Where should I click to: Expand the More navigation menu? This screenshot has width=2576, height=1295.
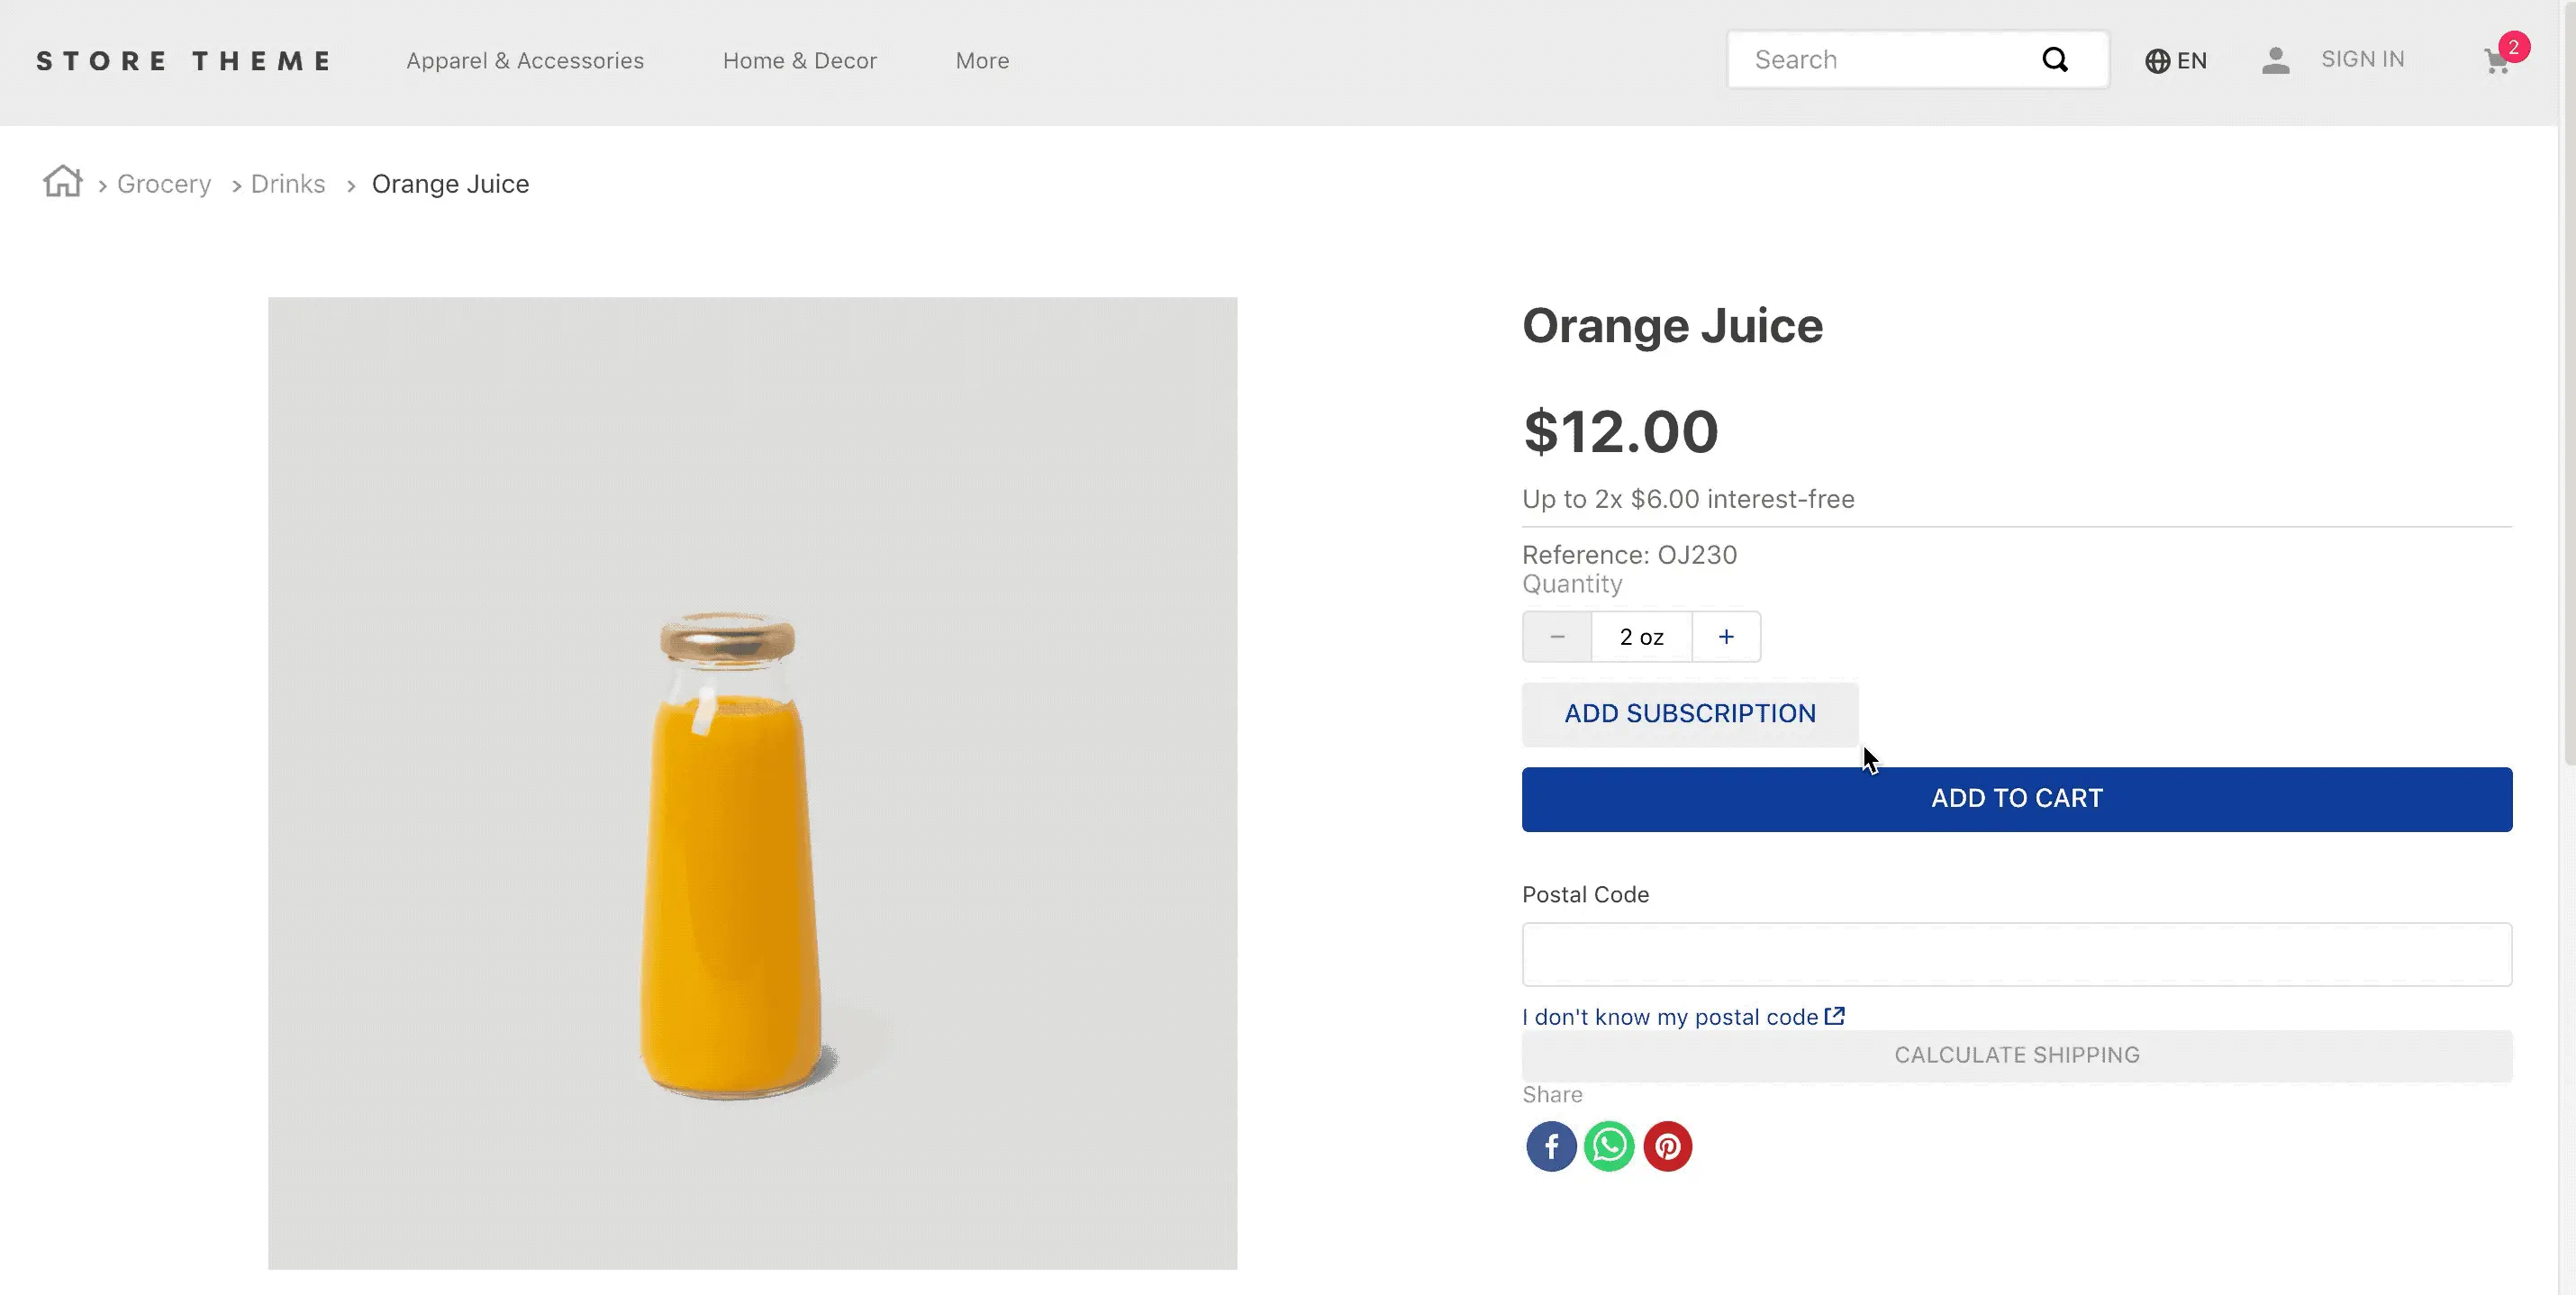[x=982, y=60]
